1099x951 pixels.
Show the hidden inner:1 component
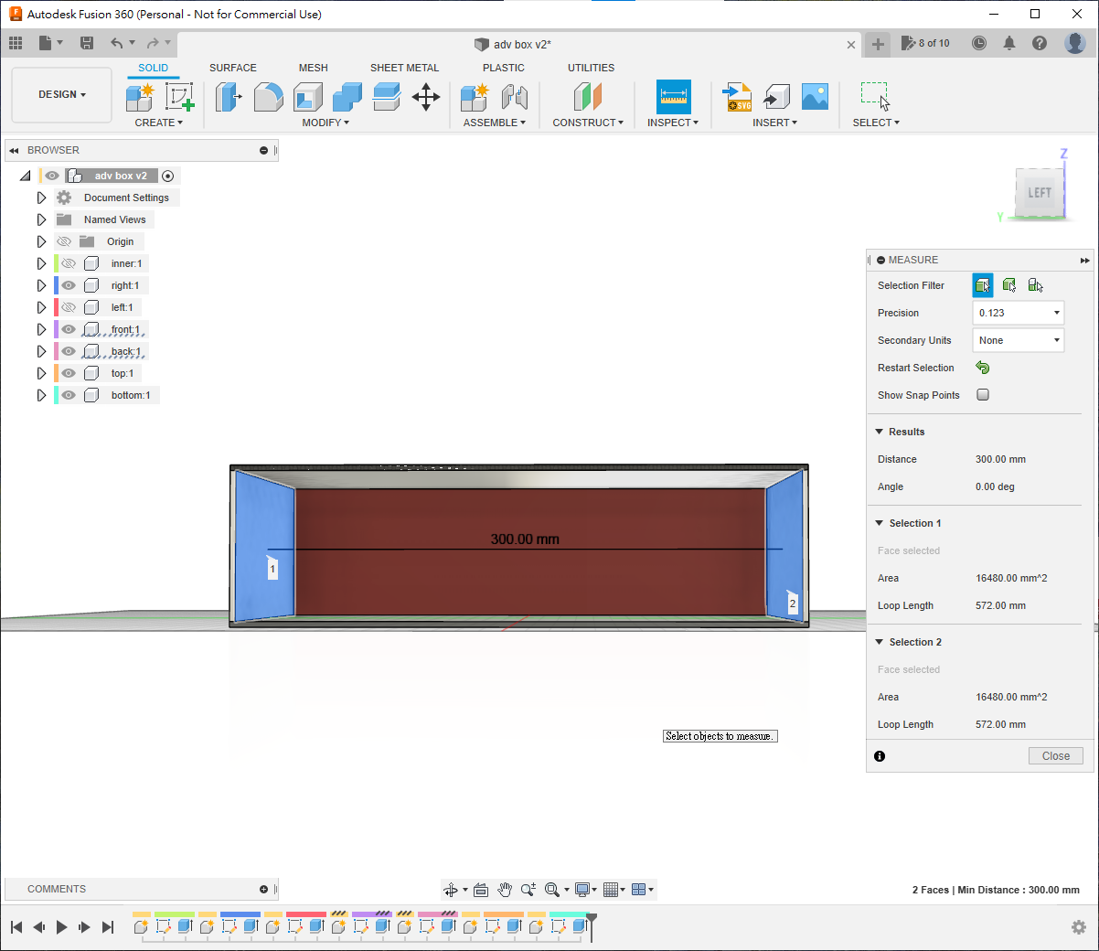69,263
